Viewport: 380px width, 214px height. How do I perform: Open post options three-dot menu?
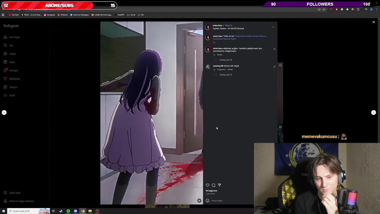[273, 27]
